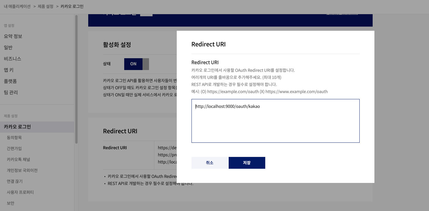Click the 상태 label
This screenshot has width=429, height=211.
107,64
